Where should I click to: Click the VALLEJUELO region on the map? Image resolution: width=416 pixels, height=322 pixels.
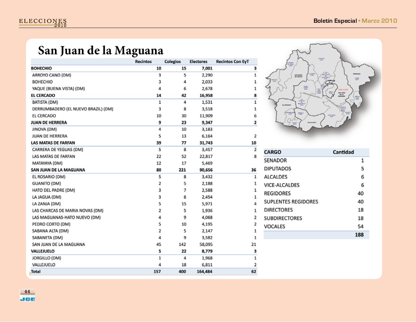pyautogui.click(x=311, y=123)
